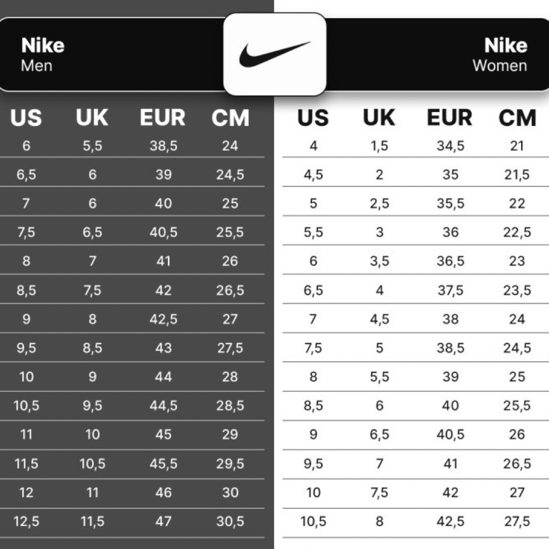
Task: Select women's UK size 1,5
Action: click(379, 146)
